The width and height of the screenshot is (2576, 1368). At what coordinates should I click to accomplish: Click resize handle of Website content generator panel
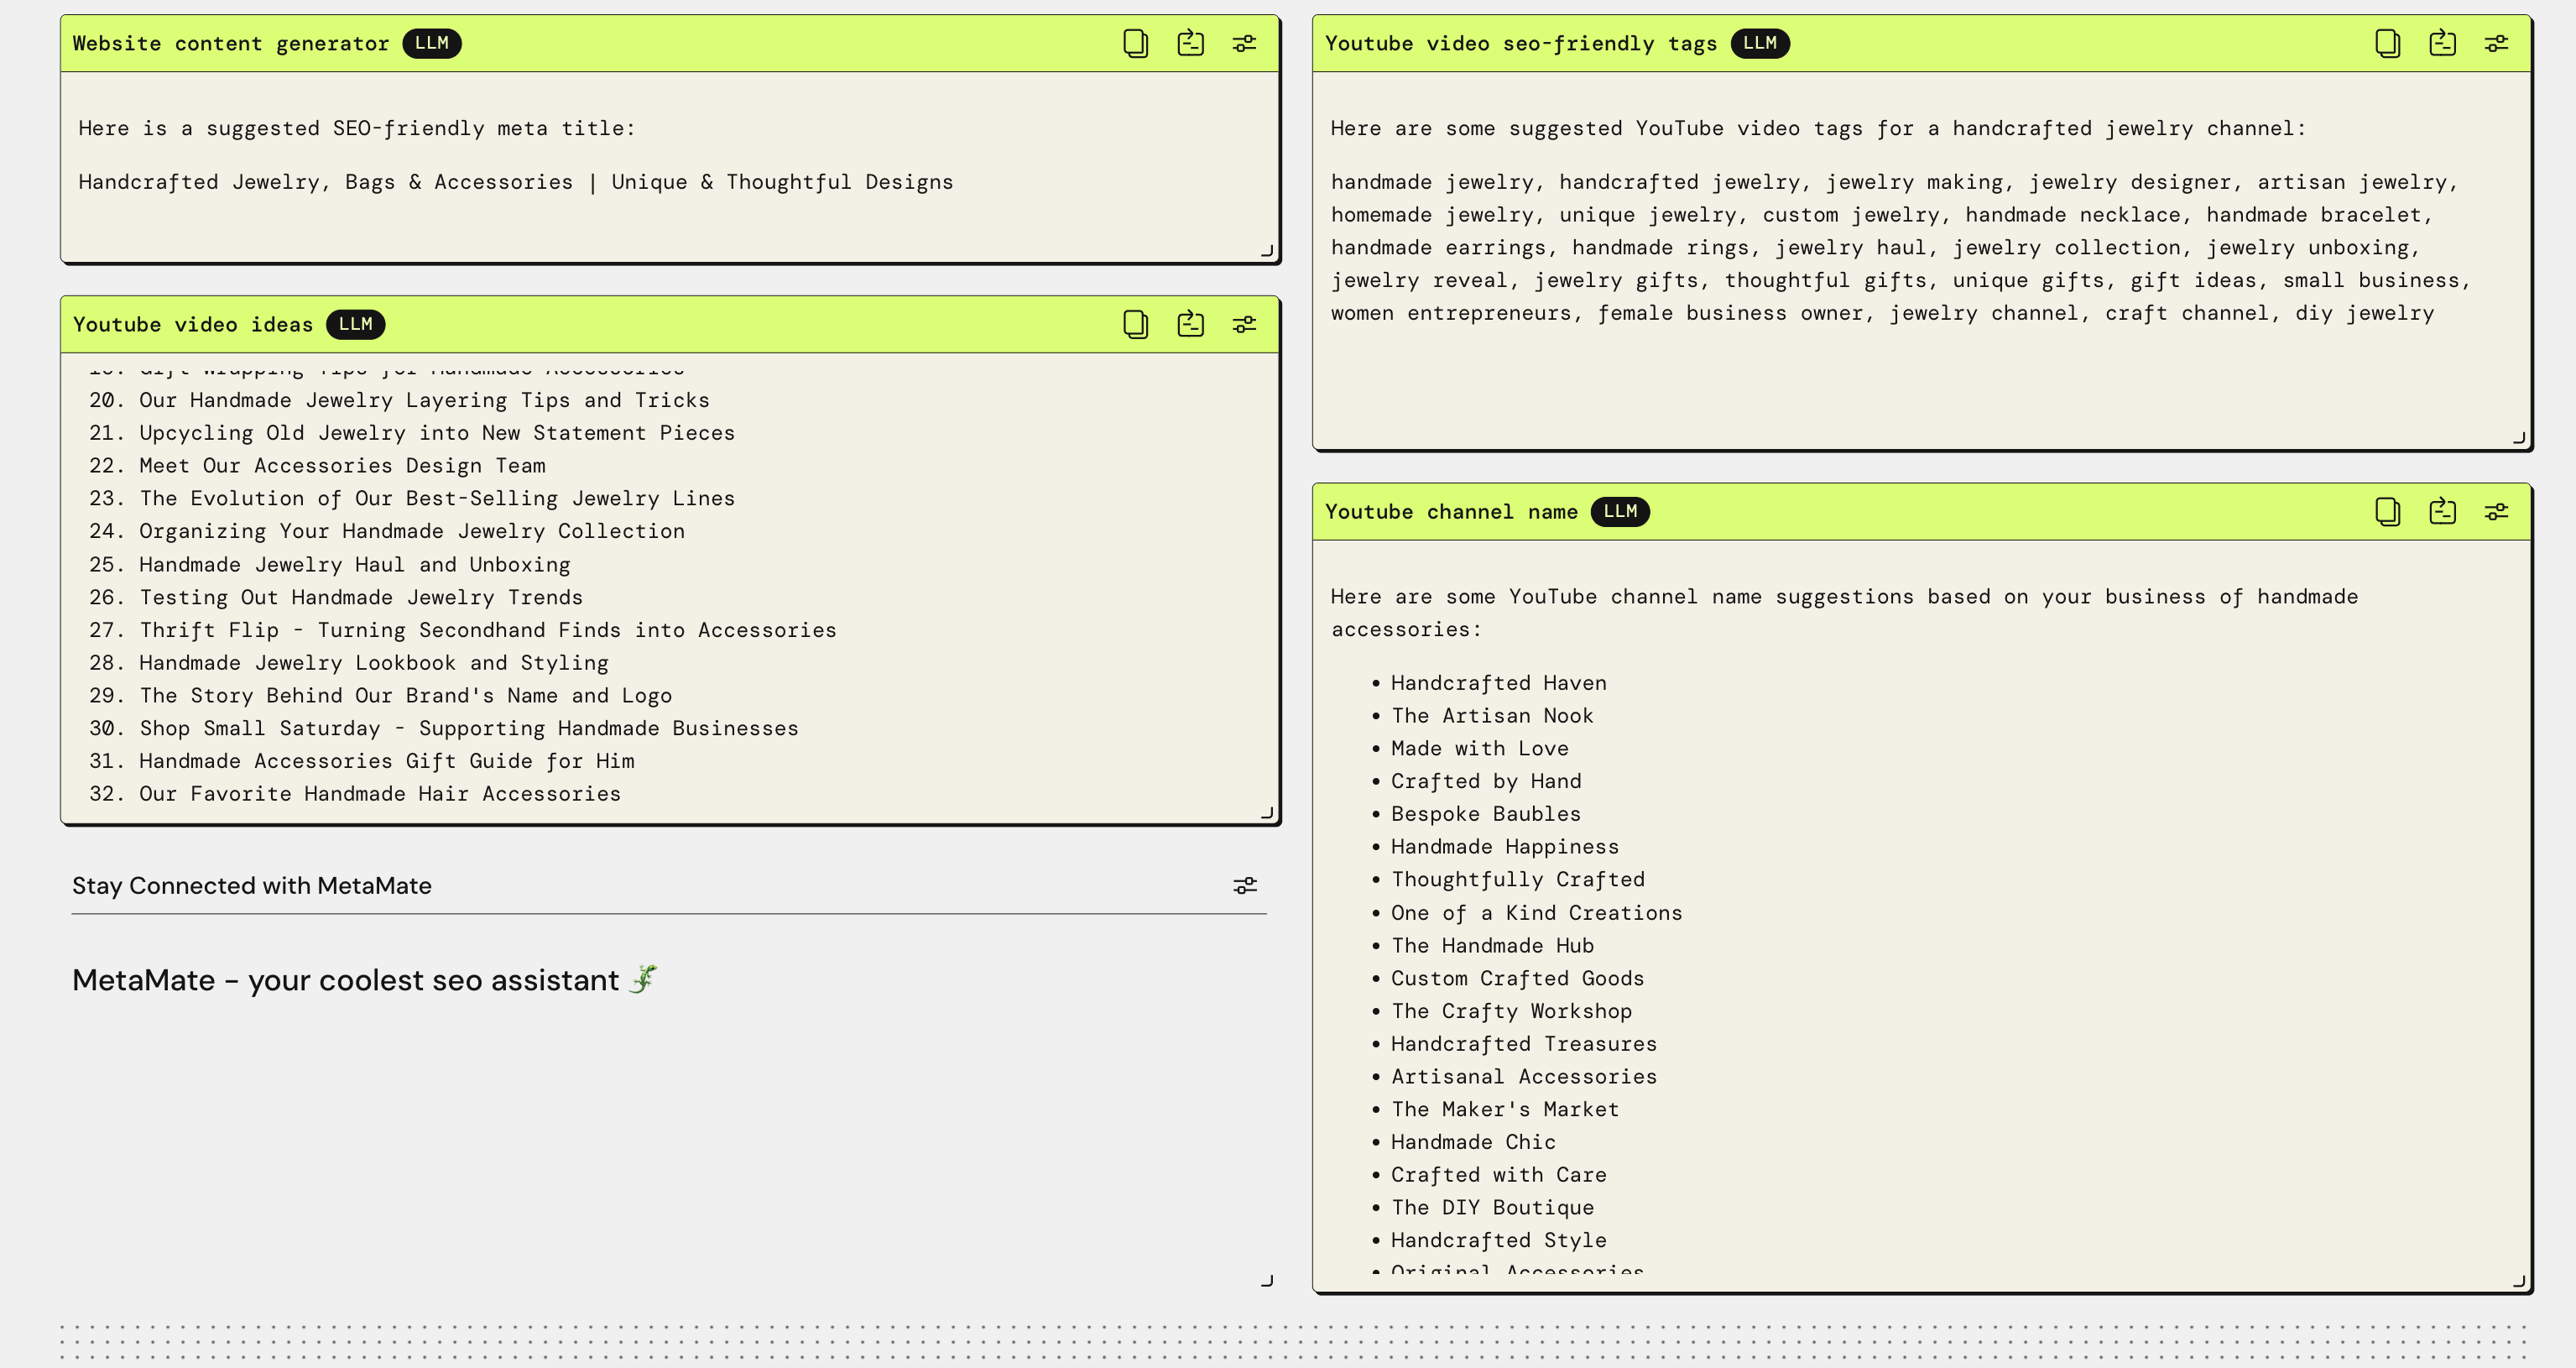(x=1267, y=251)
